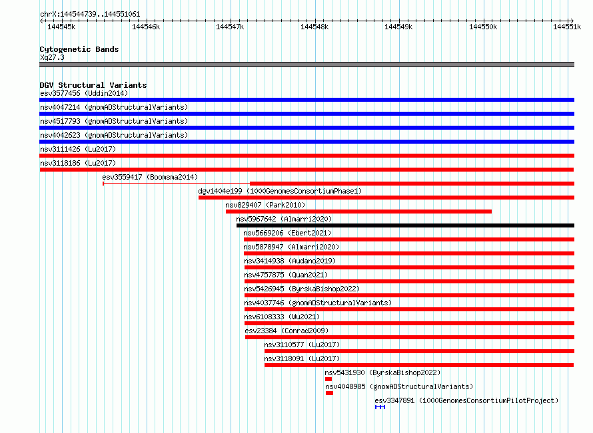Select nsv3118186 (Lu2017) variant label
Screen dimensions: 593x433
click(x=78, y=163)
